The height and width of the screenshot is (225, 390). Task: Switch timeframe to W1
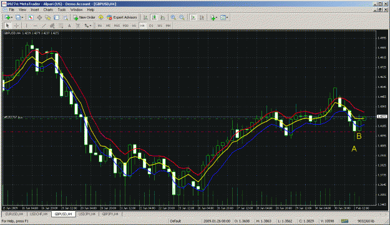[x=160, y=26]
